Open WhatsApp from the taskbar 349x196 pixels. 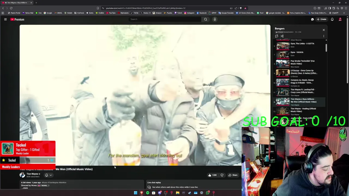coord(207,193)
